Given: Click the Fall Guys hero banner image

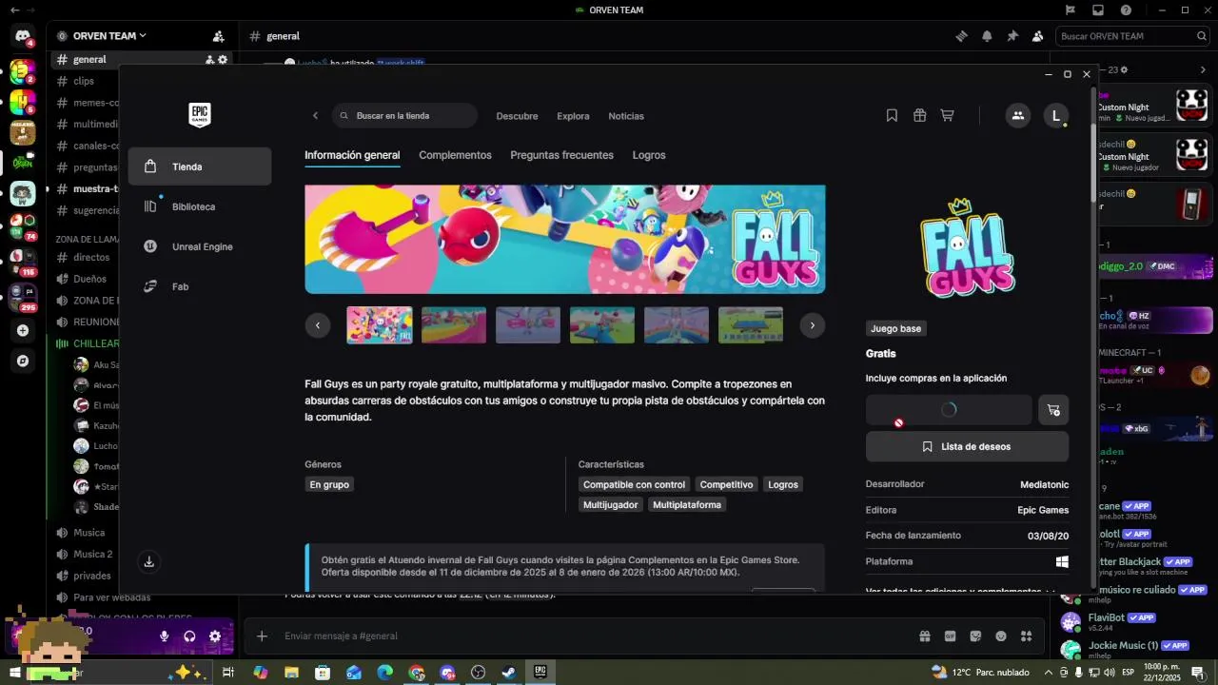Looking at the screenshot, I should coord(565,239).
